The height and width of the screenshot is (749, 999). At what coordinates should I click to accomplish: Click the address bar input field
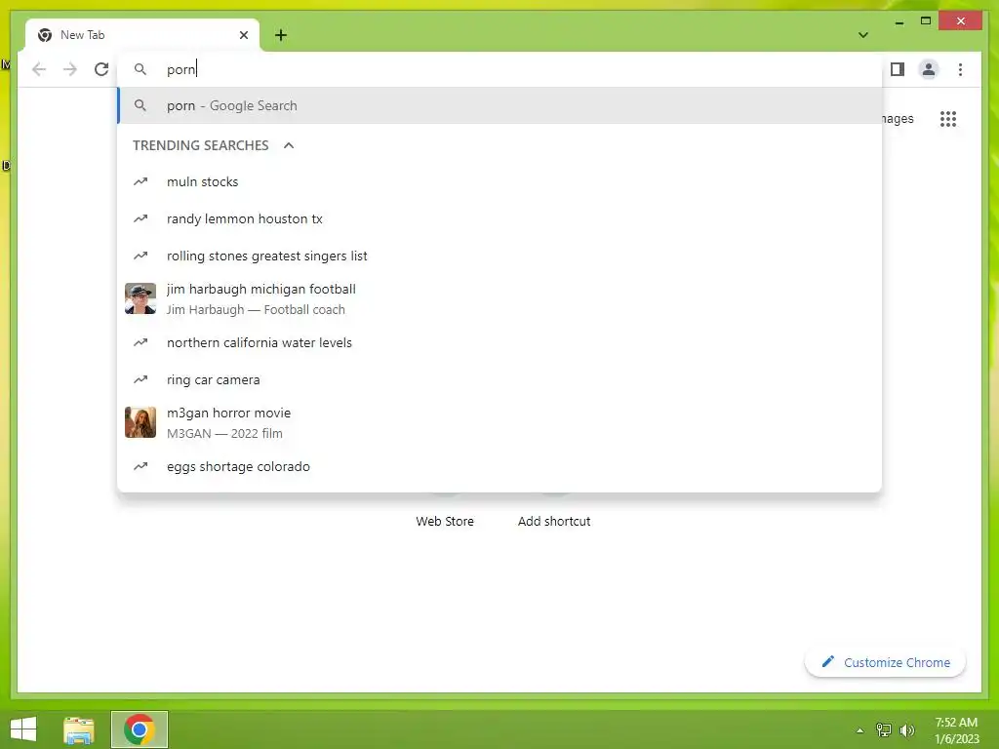(500, 69)
